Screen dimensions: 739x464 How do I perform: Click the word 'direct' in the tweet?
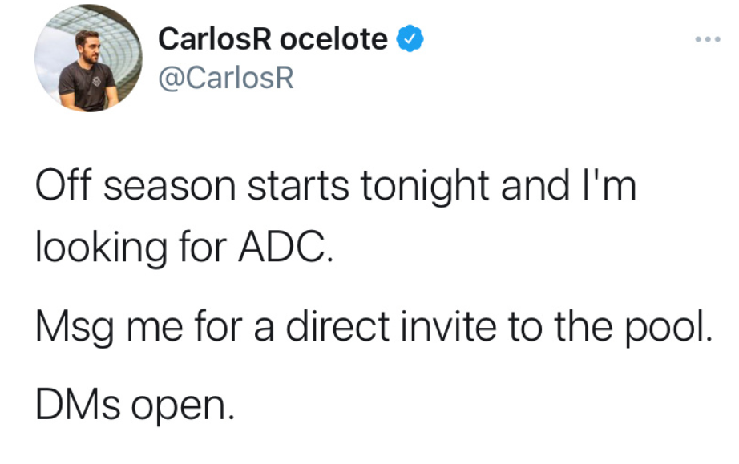click(337, 326)
